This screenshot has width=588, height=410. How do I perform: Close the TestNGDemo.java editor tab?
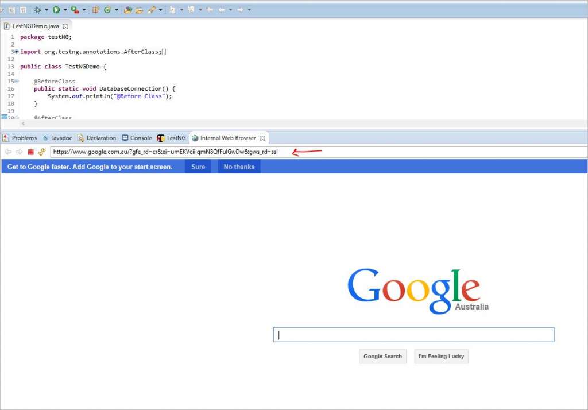click(65, 26)
